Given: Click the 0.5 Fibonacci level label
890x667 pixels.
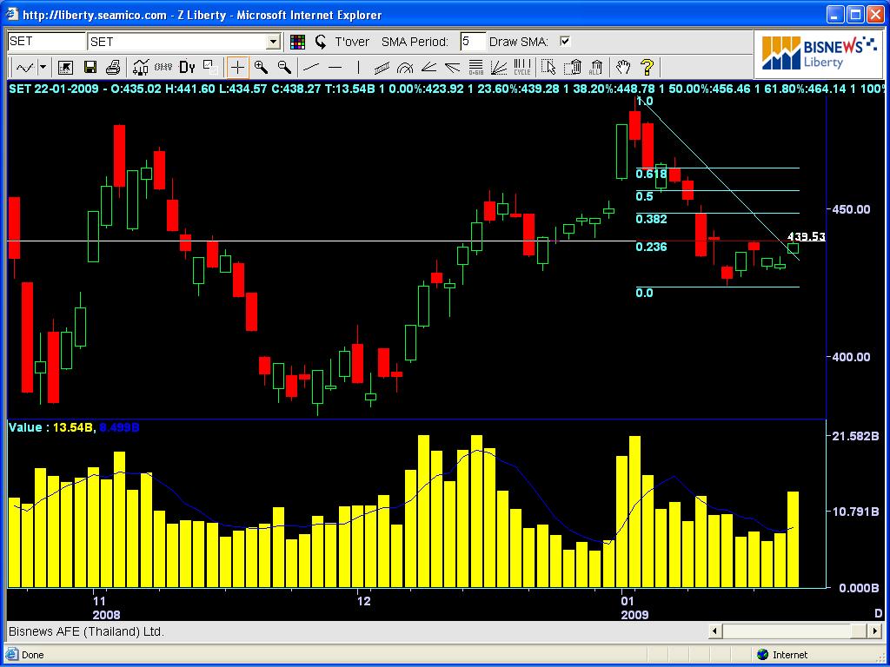Looking at the screenshot, I should click(x=644, y=197).
